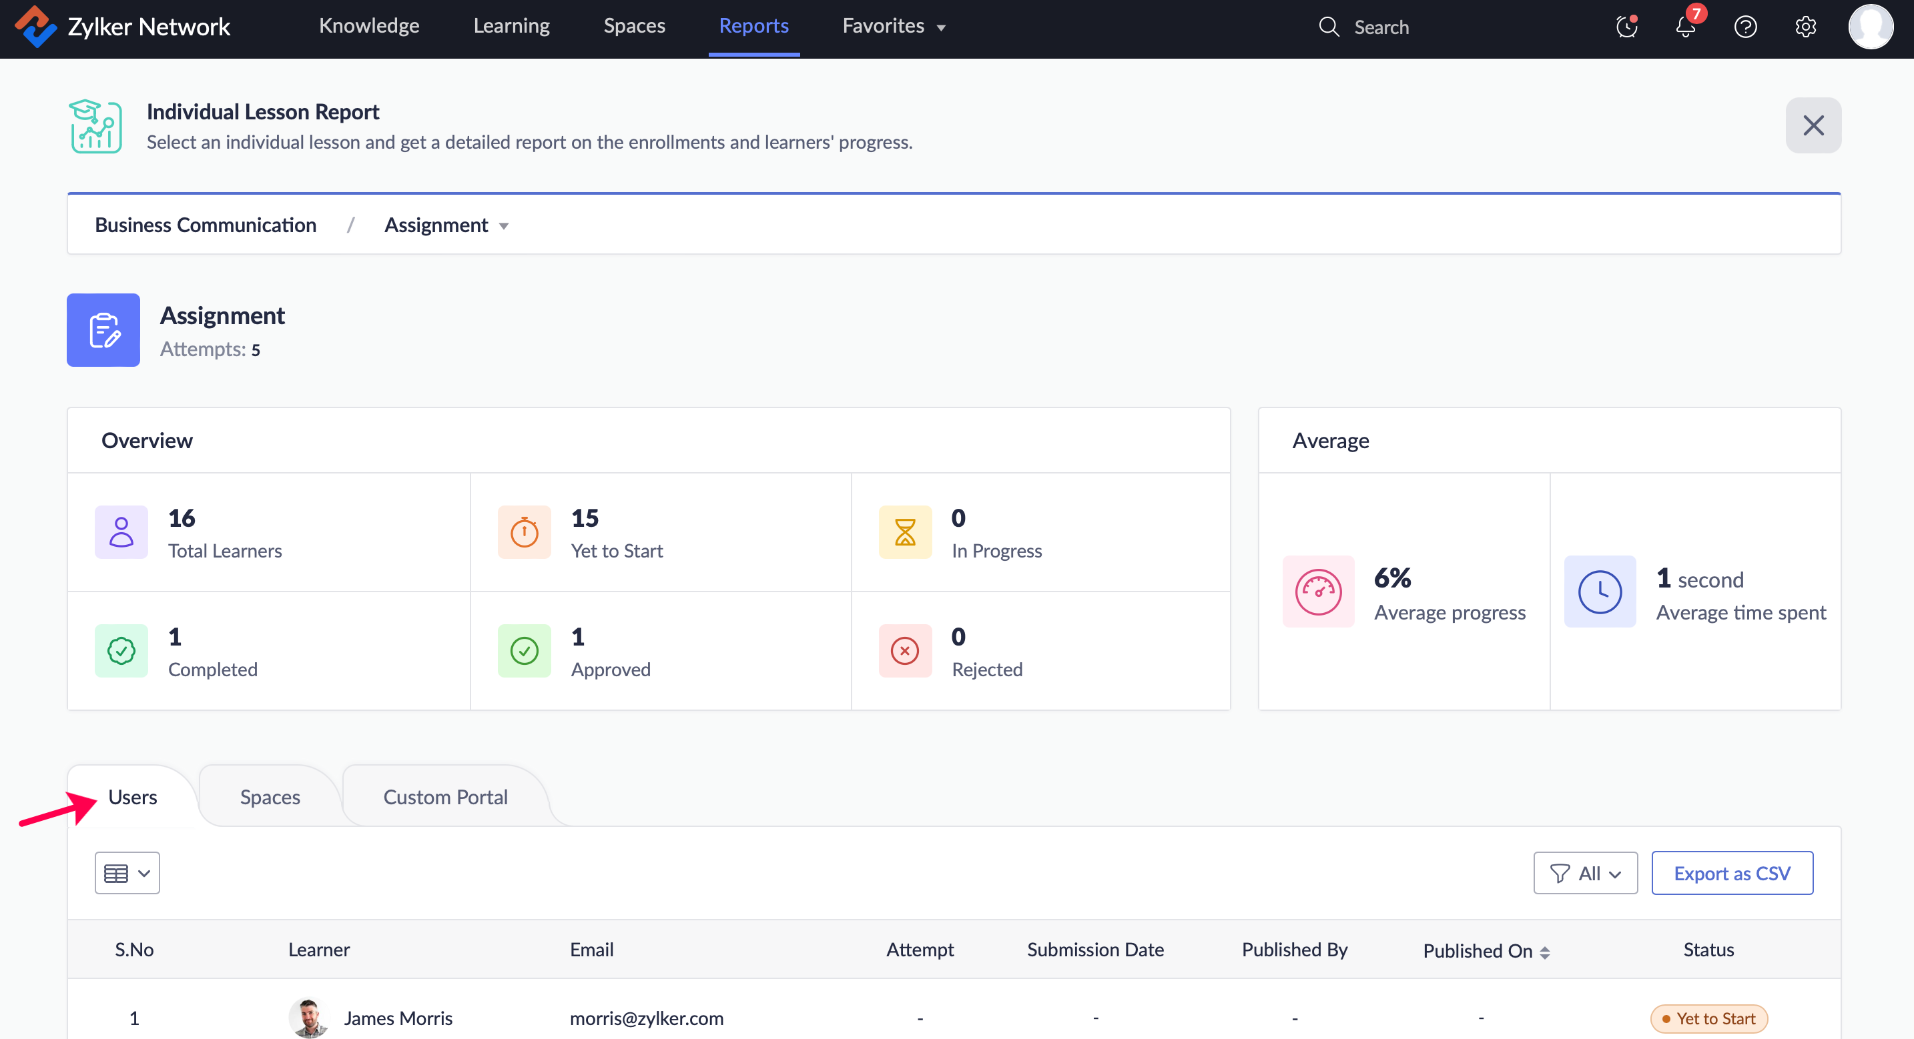
Task: Open Business Communication breadcrumb link
Action: pyautogui.click(x=205, y=225)
